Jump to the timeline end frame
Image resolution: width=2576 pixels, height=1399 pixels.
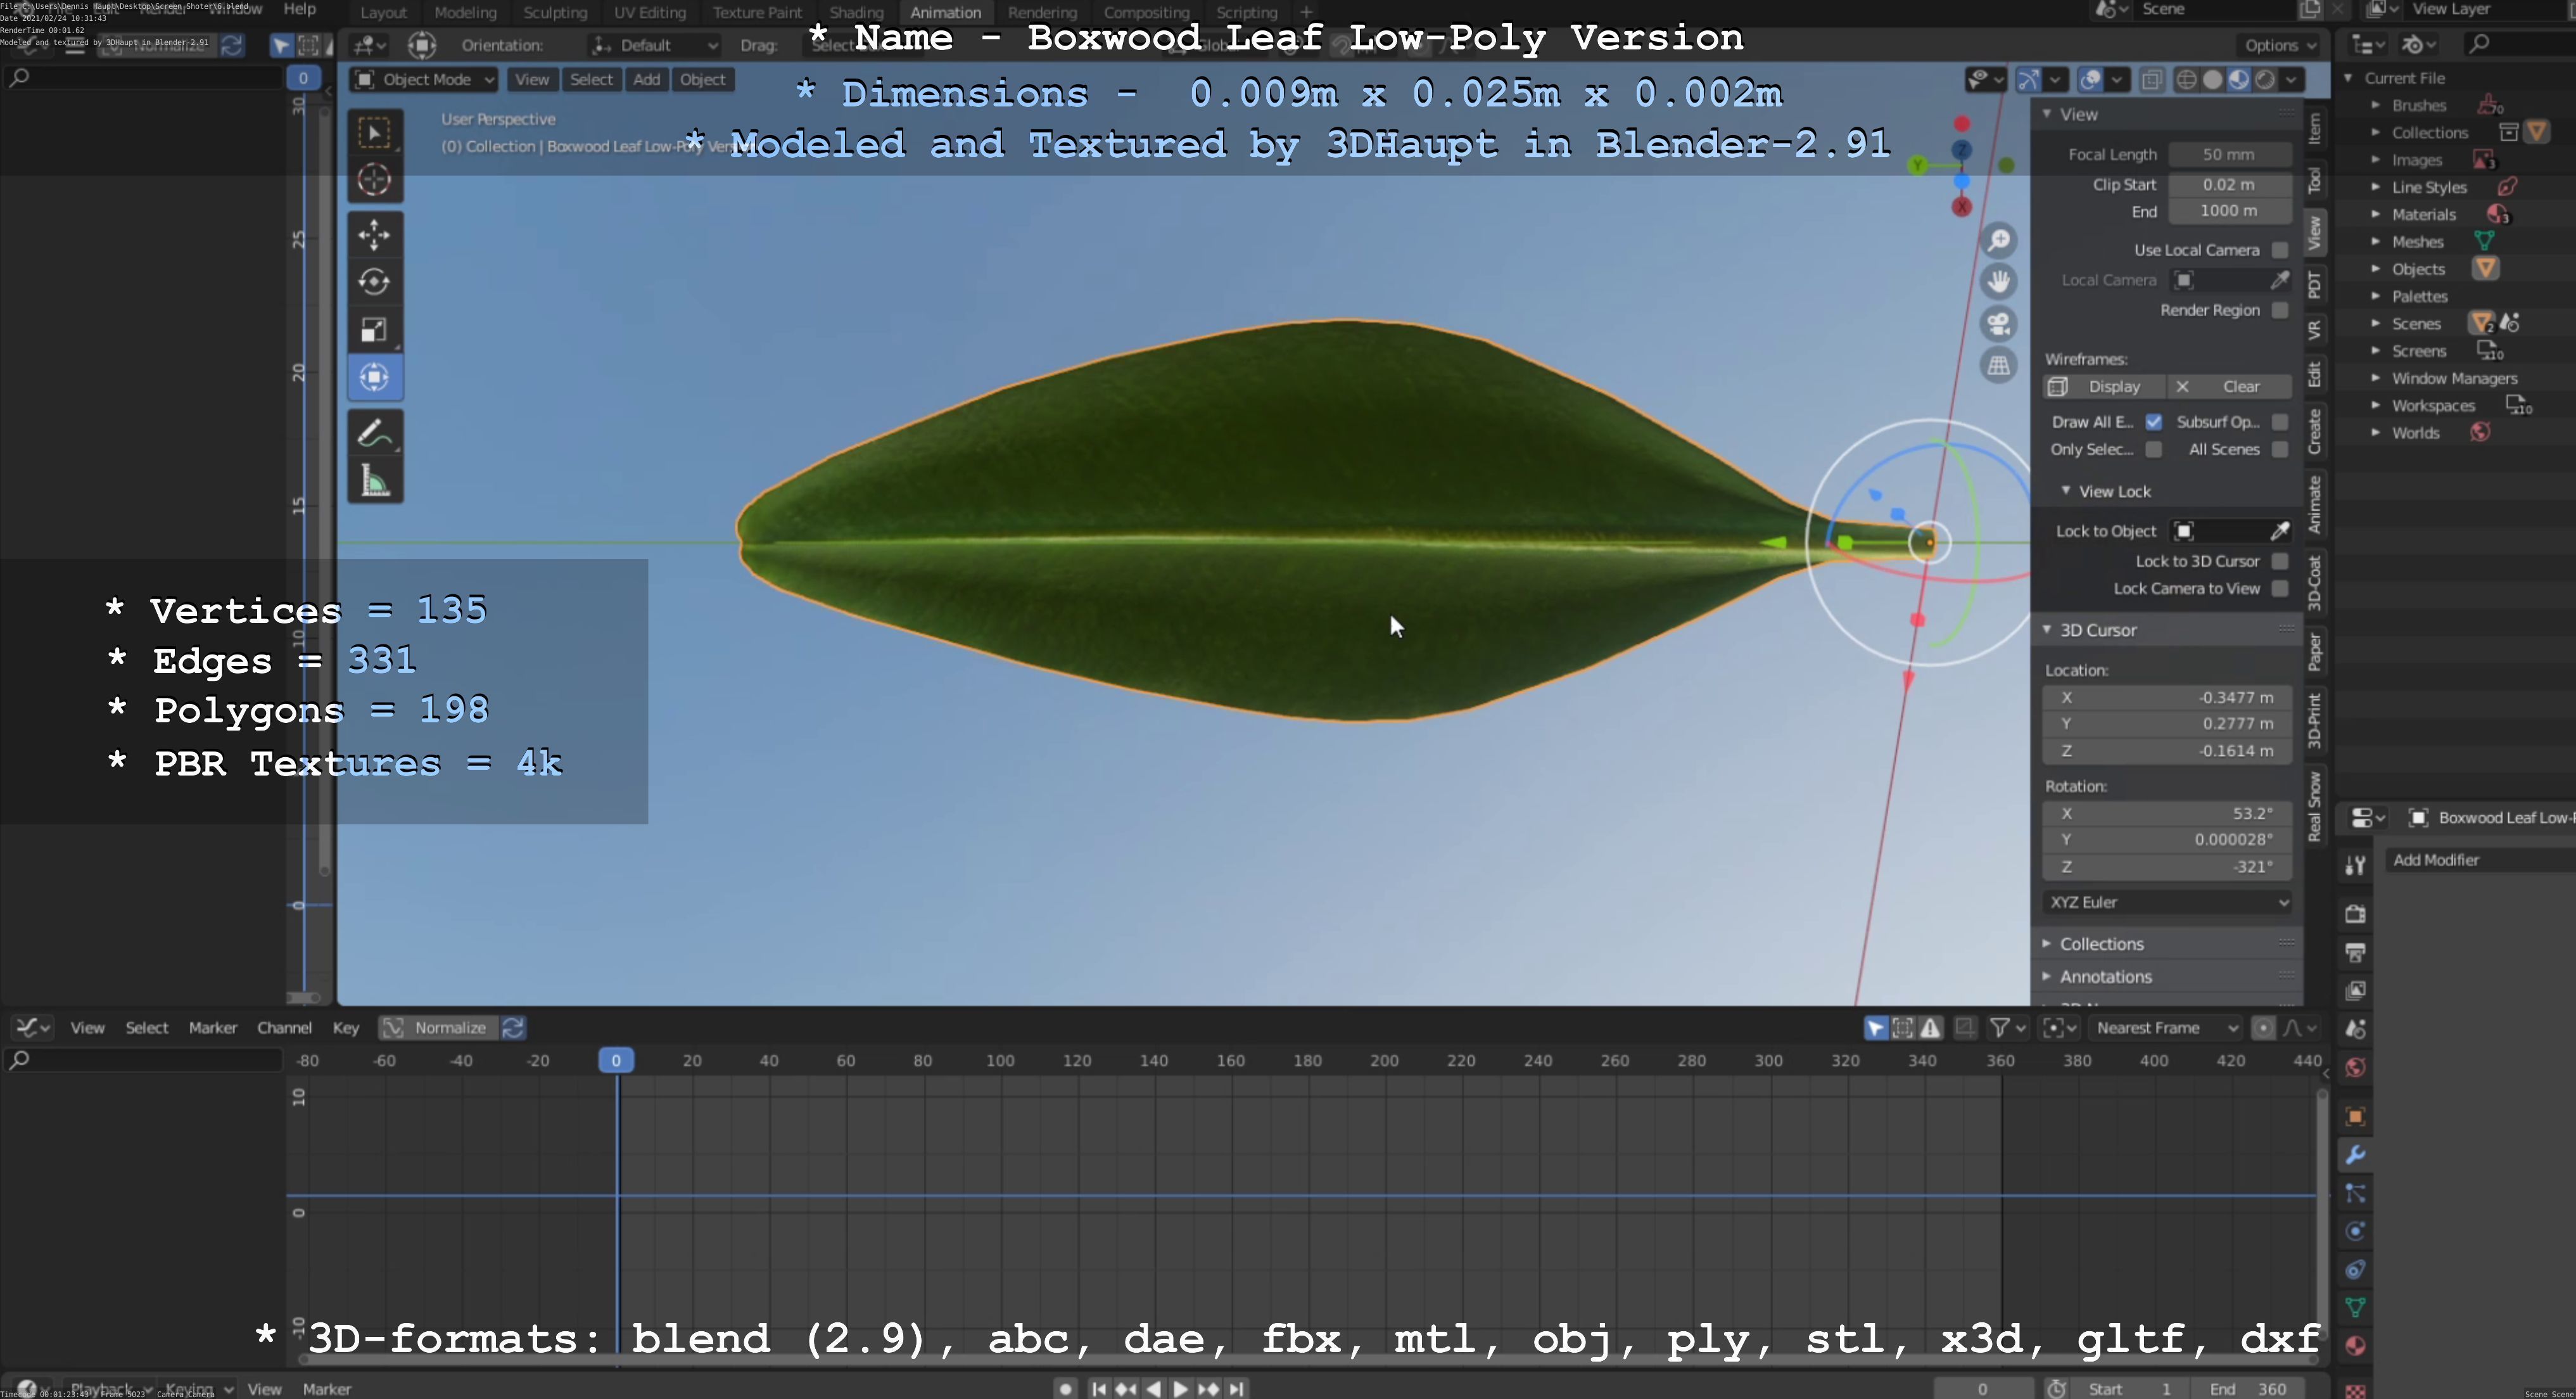(x=1237, y=1388)
